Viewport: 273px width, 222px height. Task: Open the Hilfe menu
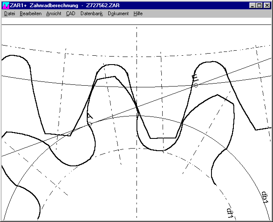click(x=138, y=14)
